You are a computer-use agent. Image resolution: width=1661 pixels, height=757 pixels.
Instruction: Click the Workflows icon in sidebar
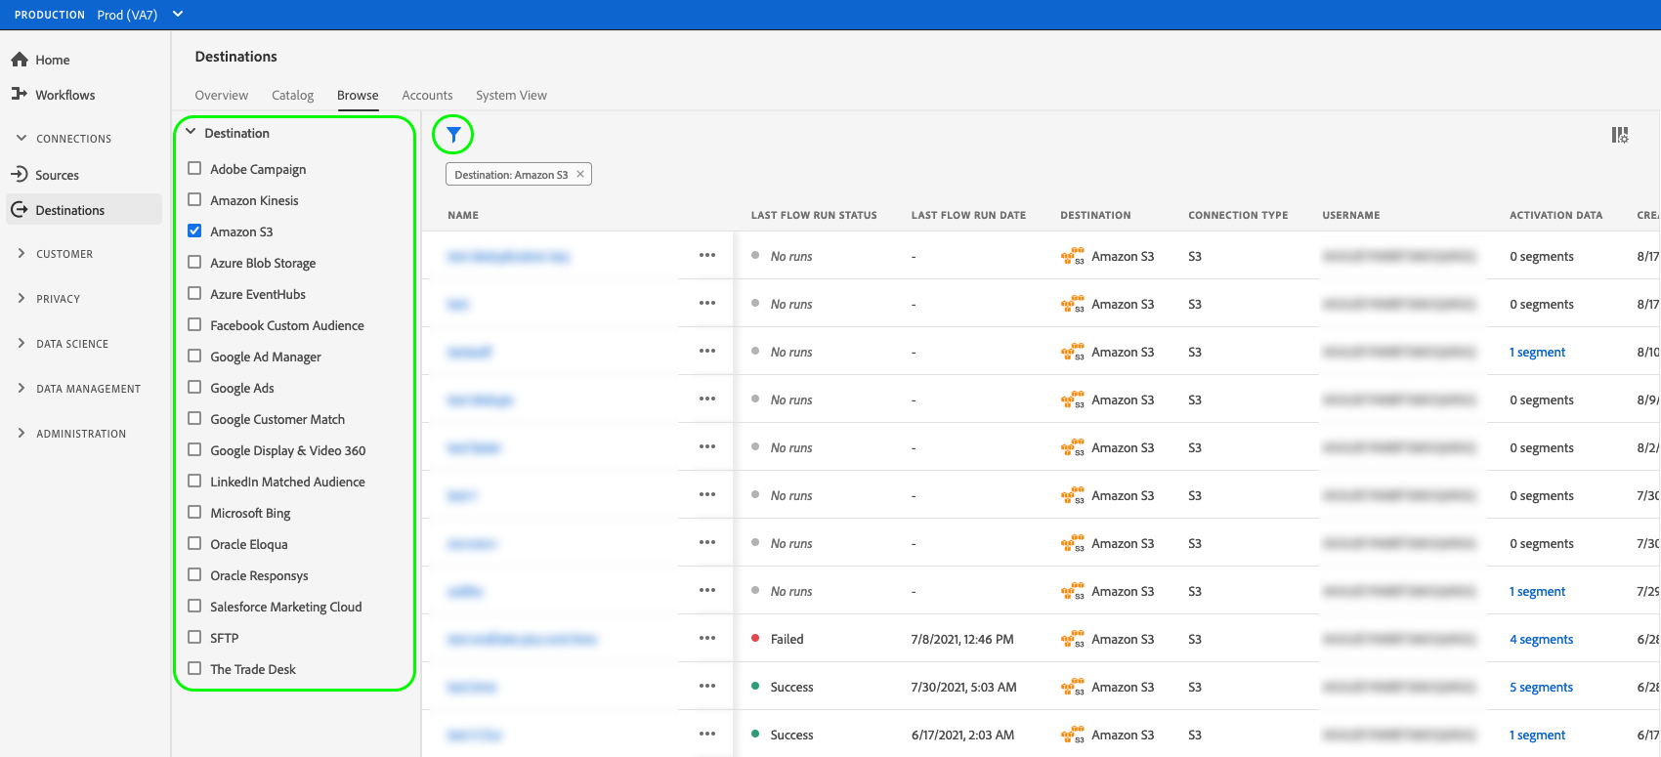click(x=20, y=94)
